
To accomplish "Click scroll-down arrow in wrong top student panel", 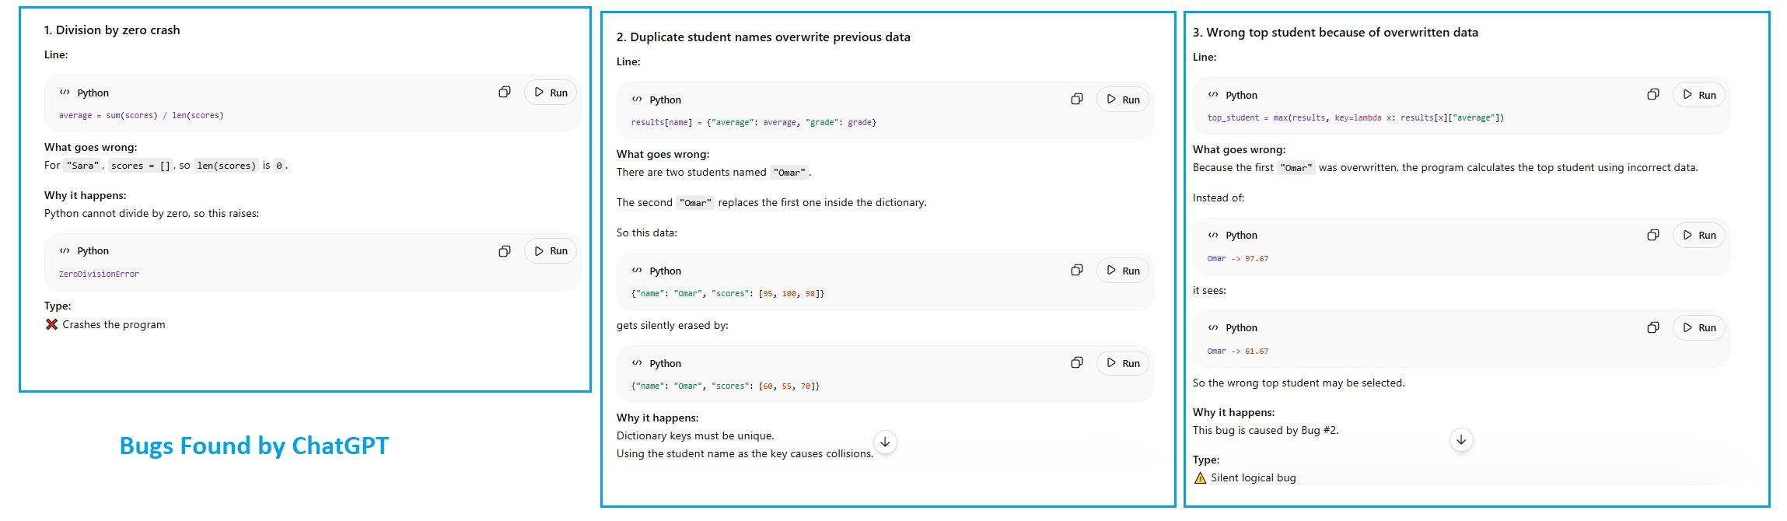I will (x=1461, y=440).
